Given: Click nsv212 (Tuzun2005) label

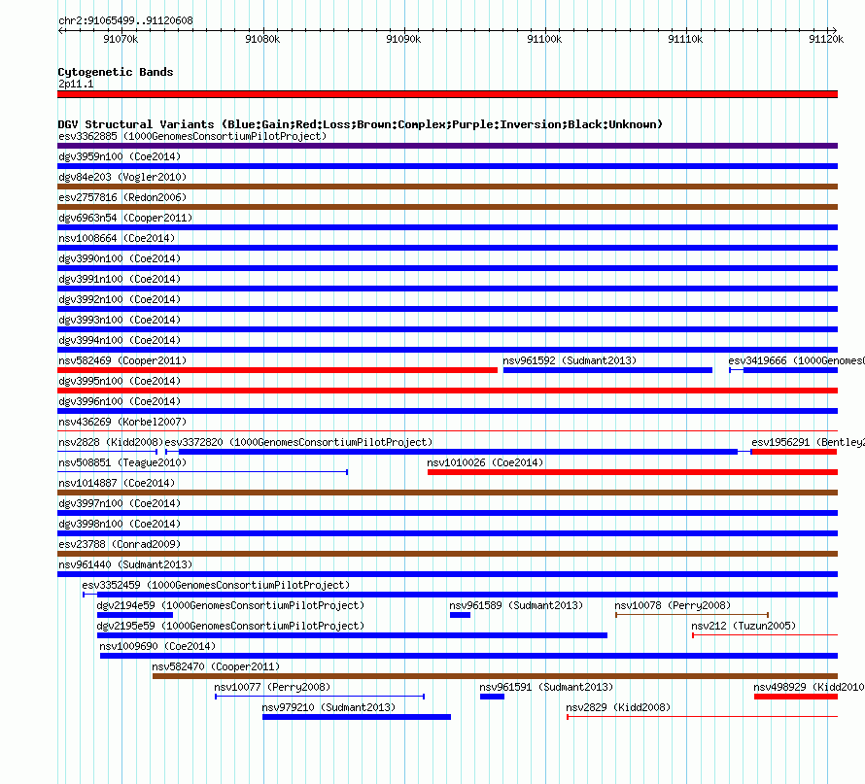Looking at the screenshot, I should (744, 626).
